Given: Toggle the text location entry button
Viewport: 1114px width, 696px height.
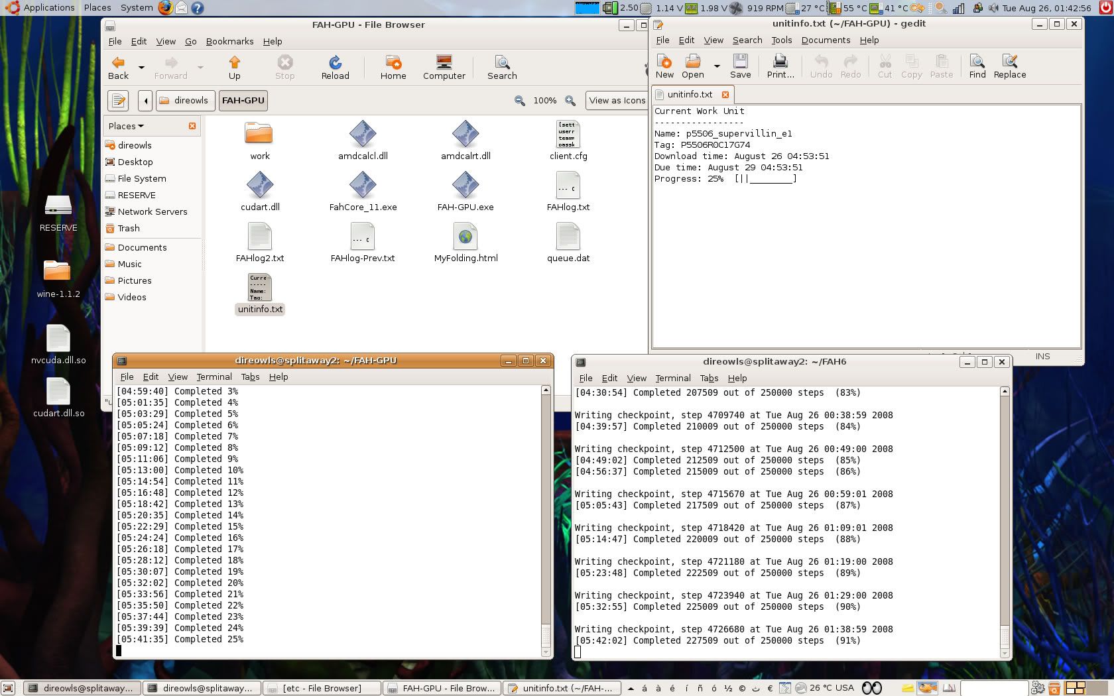Looking at the screenshot, I should (118, 101).
